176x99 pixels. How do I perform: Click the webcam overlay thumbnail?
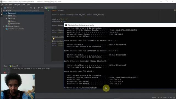click(x=18, y=86)
